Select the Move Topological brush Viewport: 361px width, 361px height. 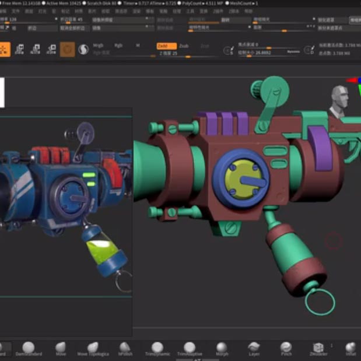tap(93, 349)
